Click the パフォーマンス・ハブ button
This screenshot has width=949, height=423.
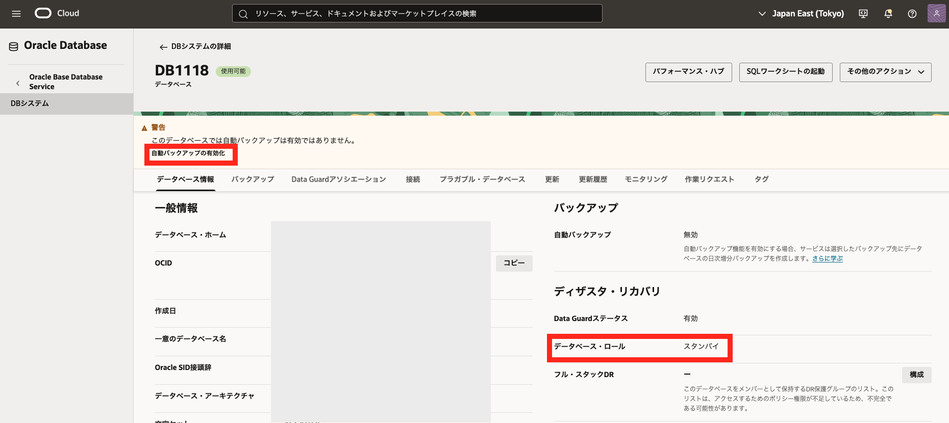688,72
